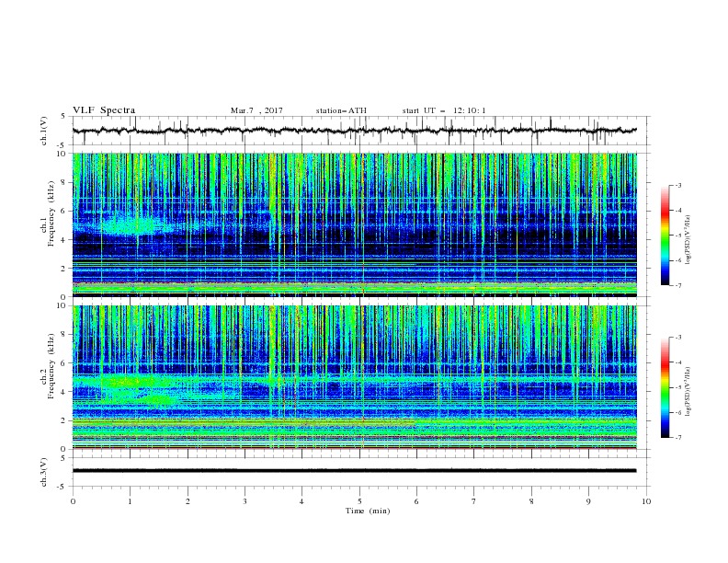Click the ch.2 spectrogram color bar
Image resolution: width=728 pixels, height=563 pixels.
(665, 387)
